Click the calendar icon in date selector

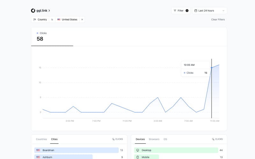click(x=196, y=10)
